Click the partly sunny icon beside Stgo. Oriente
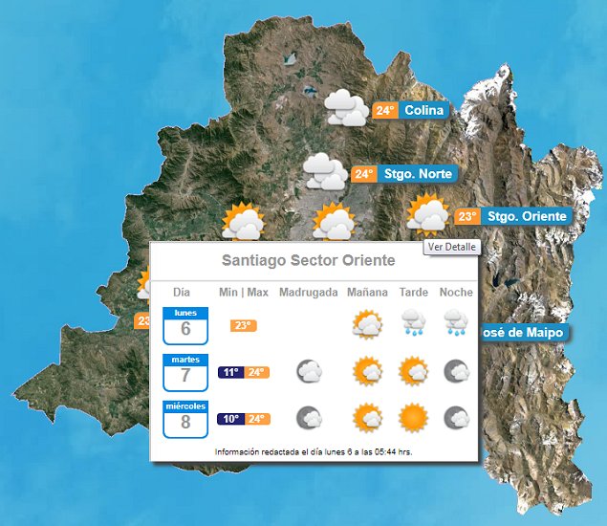607x526 pixels. coord(427,214)
